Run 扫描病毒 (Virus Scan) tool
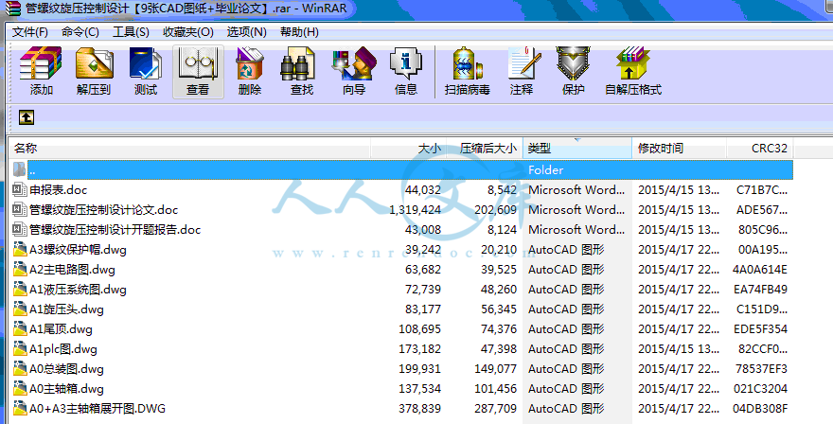Image resolution: width=833 pixels, height=424 pixels. [467, 63]
